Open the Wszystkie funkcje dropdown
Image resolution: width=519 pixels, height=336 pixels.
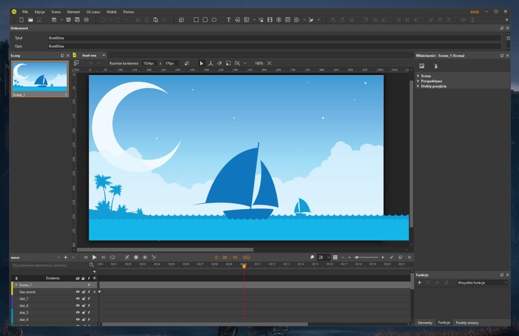coord(482,282)
